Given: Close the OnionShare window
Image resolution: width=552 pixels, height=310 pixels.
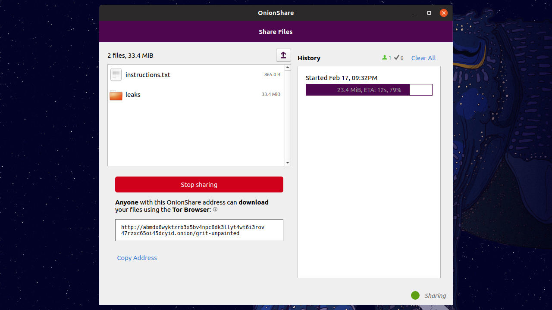Looking at the screenshot, I should click(443, 13).
